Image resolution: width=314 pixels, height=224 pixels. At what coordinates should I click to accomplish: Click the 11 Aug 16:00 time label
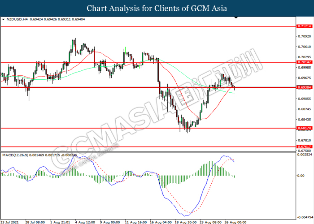pos(136,222)
